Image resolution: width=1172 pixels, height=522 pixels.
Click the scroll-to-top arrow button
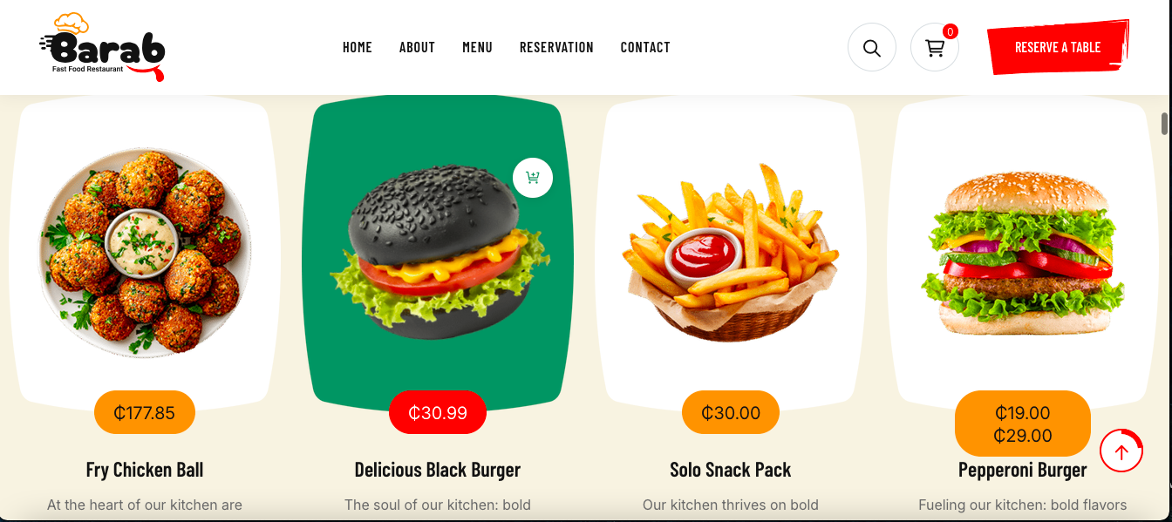(1121, 451)
